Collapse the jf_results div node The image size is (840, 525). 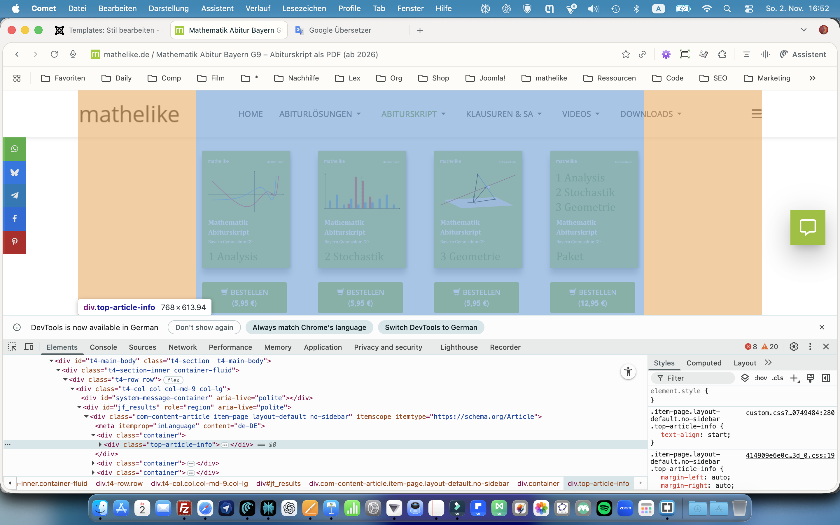tap(79, 407)
